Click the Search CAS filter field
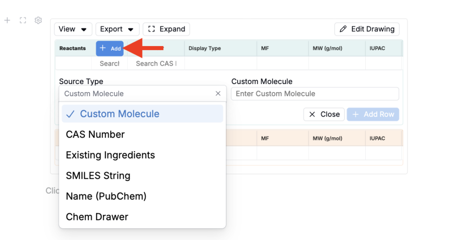459x240 pixels. point(156,63)
